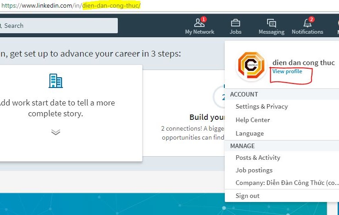Viewport: 339px width, 215px height.
Task: Open Posts & Activity
Action: [x=258, y=158]
